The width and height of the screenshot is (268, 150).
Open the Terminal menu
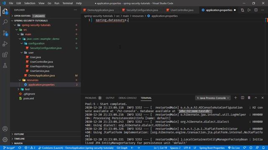pos(67,3)
